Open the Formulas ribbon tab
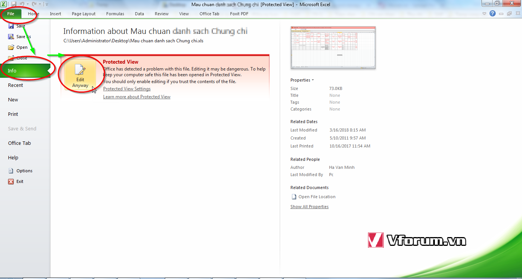522x279 pixels. pyautogui.click(x=115, y=14)
